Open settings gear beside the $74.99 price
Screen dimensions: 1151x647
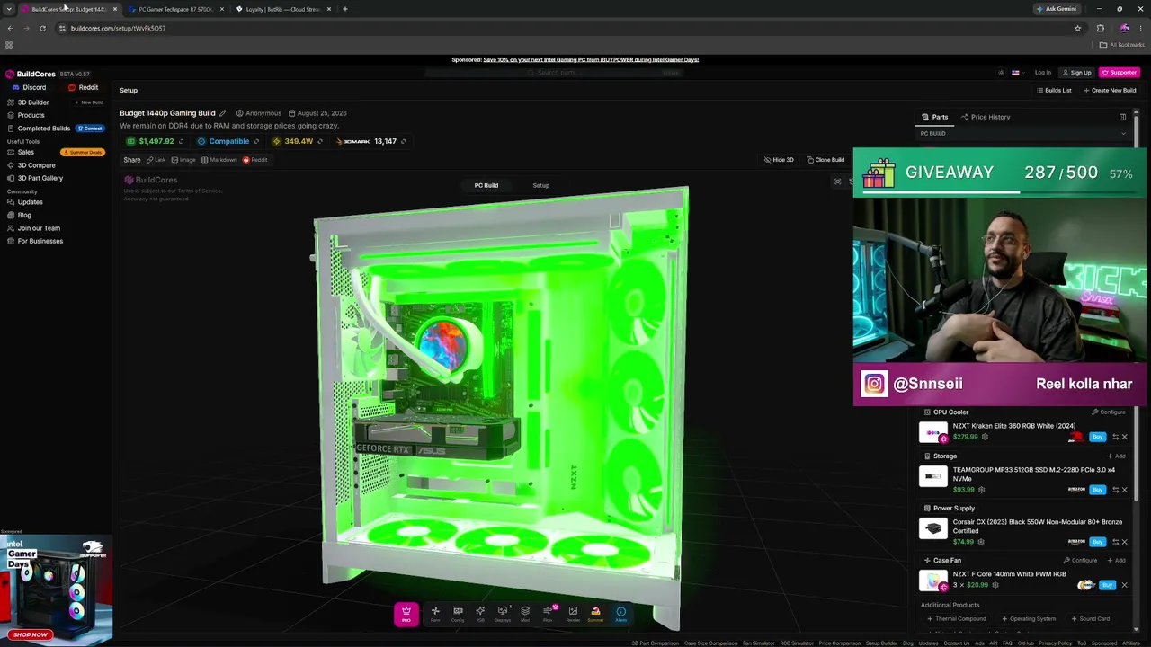coord(981,542)
